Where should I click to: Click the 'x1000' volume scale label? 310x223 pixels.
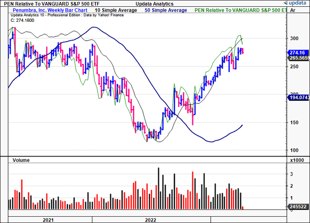297,160
